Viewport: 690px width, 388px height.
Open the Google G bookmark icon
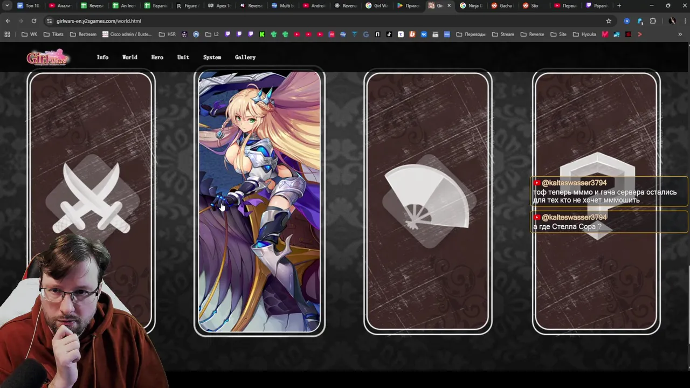point(366,34)
